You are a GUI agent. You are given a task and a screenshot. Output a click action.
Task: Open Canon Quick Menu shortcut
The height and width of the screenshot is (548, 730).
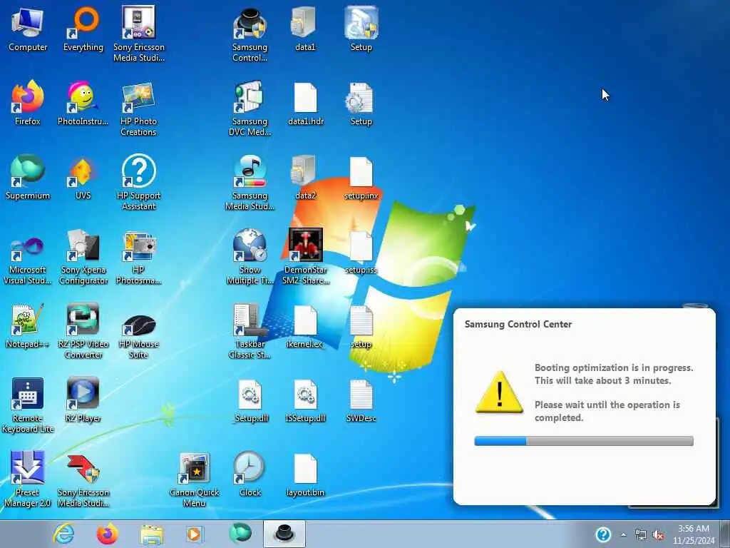point(194,479)
